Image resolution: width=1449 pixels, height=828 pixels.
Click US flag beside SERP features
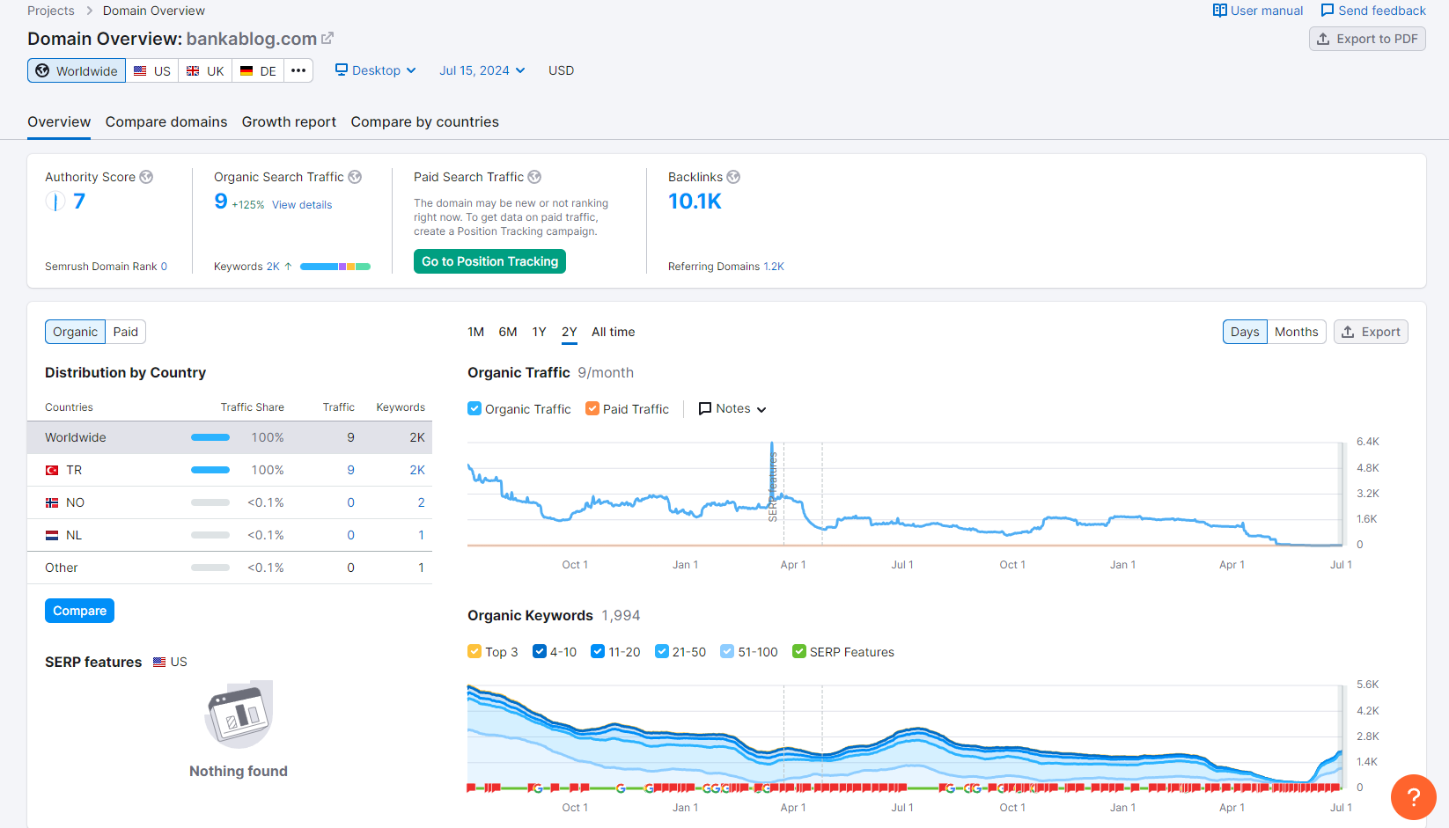[159, 662]
